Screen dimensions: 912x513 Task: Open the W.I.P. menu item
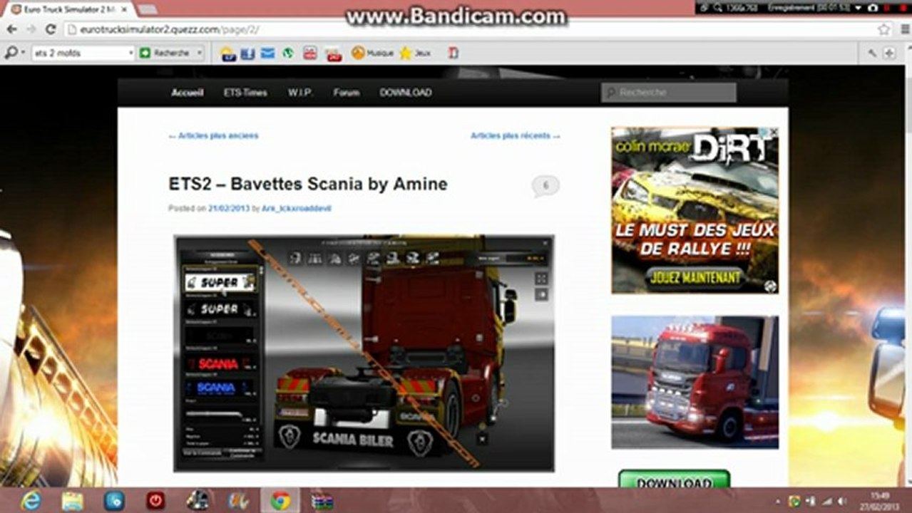click(x=300, y=93)
